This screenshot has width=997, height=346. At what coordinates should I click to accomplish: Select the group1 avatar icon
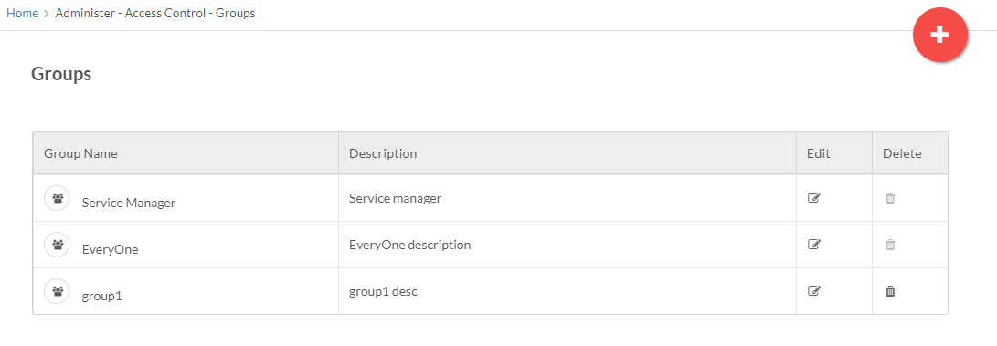pos(57,291)
